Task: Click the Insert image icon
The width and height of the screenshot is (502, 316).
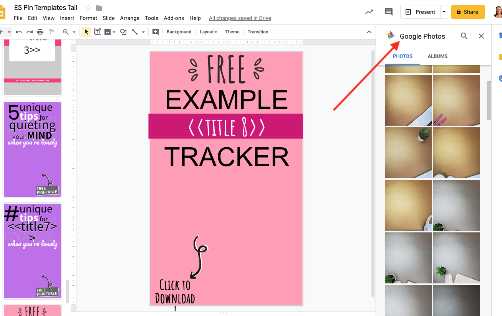Action: click(x=108, y=32)
